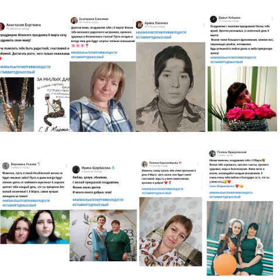Open cat with wine glass picture
The height and width of the screenshot is (280, 280).
pos(53,104)
